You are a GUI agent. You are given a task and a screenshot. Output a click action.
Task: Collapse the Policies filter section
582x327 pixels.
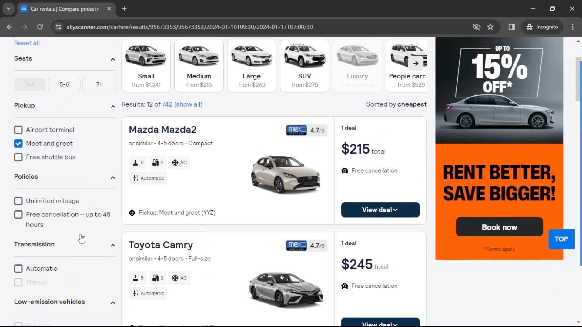coord(112,177)
